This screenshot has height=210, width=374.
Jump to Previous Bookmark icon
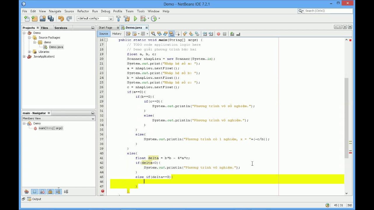185,34
